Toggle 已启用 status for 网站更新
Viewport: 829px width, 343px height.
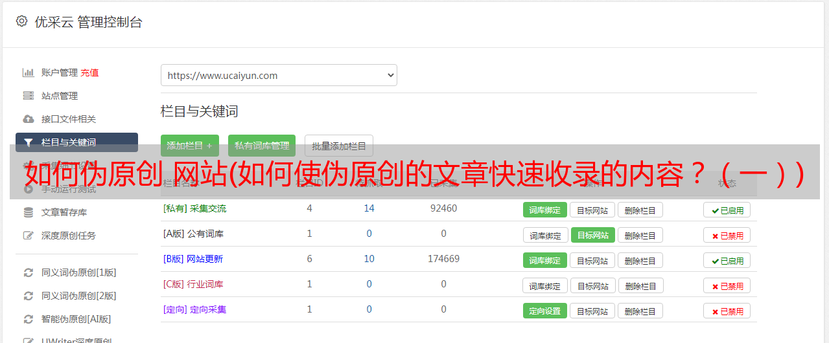(727, 260)
